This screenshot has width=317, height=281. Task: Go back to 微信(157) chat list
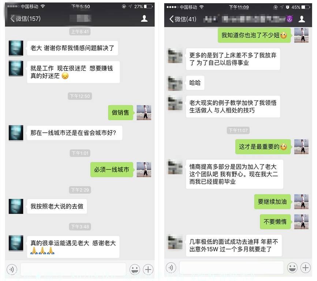point(26,19)
